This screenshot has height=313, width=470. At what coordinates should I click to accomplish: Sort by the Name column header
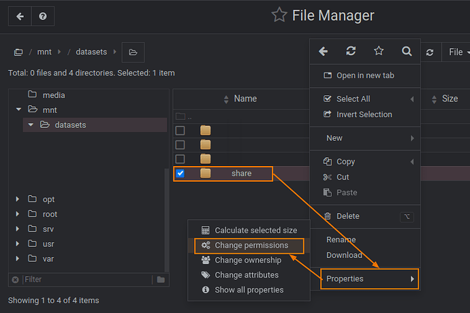tap(245, 99)
